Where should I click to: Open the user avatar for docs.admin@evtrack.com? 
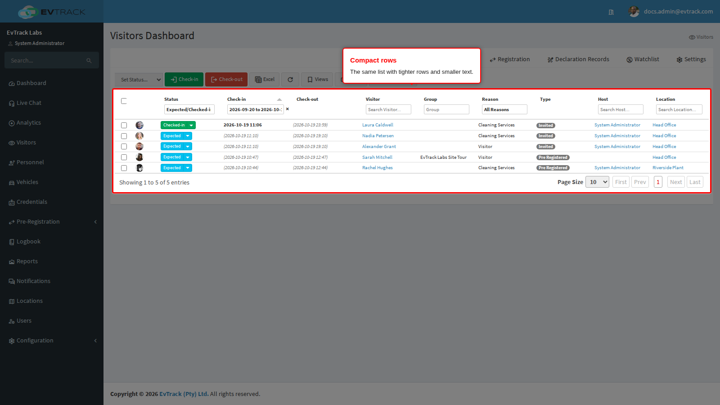tap(634, 12)
